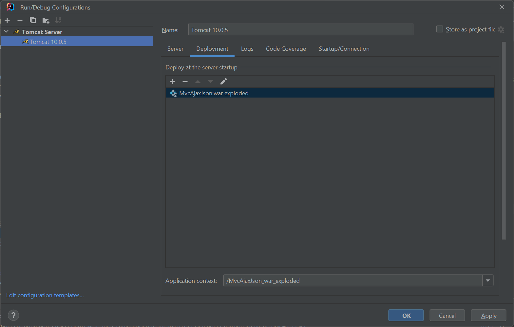Open Store as project file gear settings

pos(501,30)
